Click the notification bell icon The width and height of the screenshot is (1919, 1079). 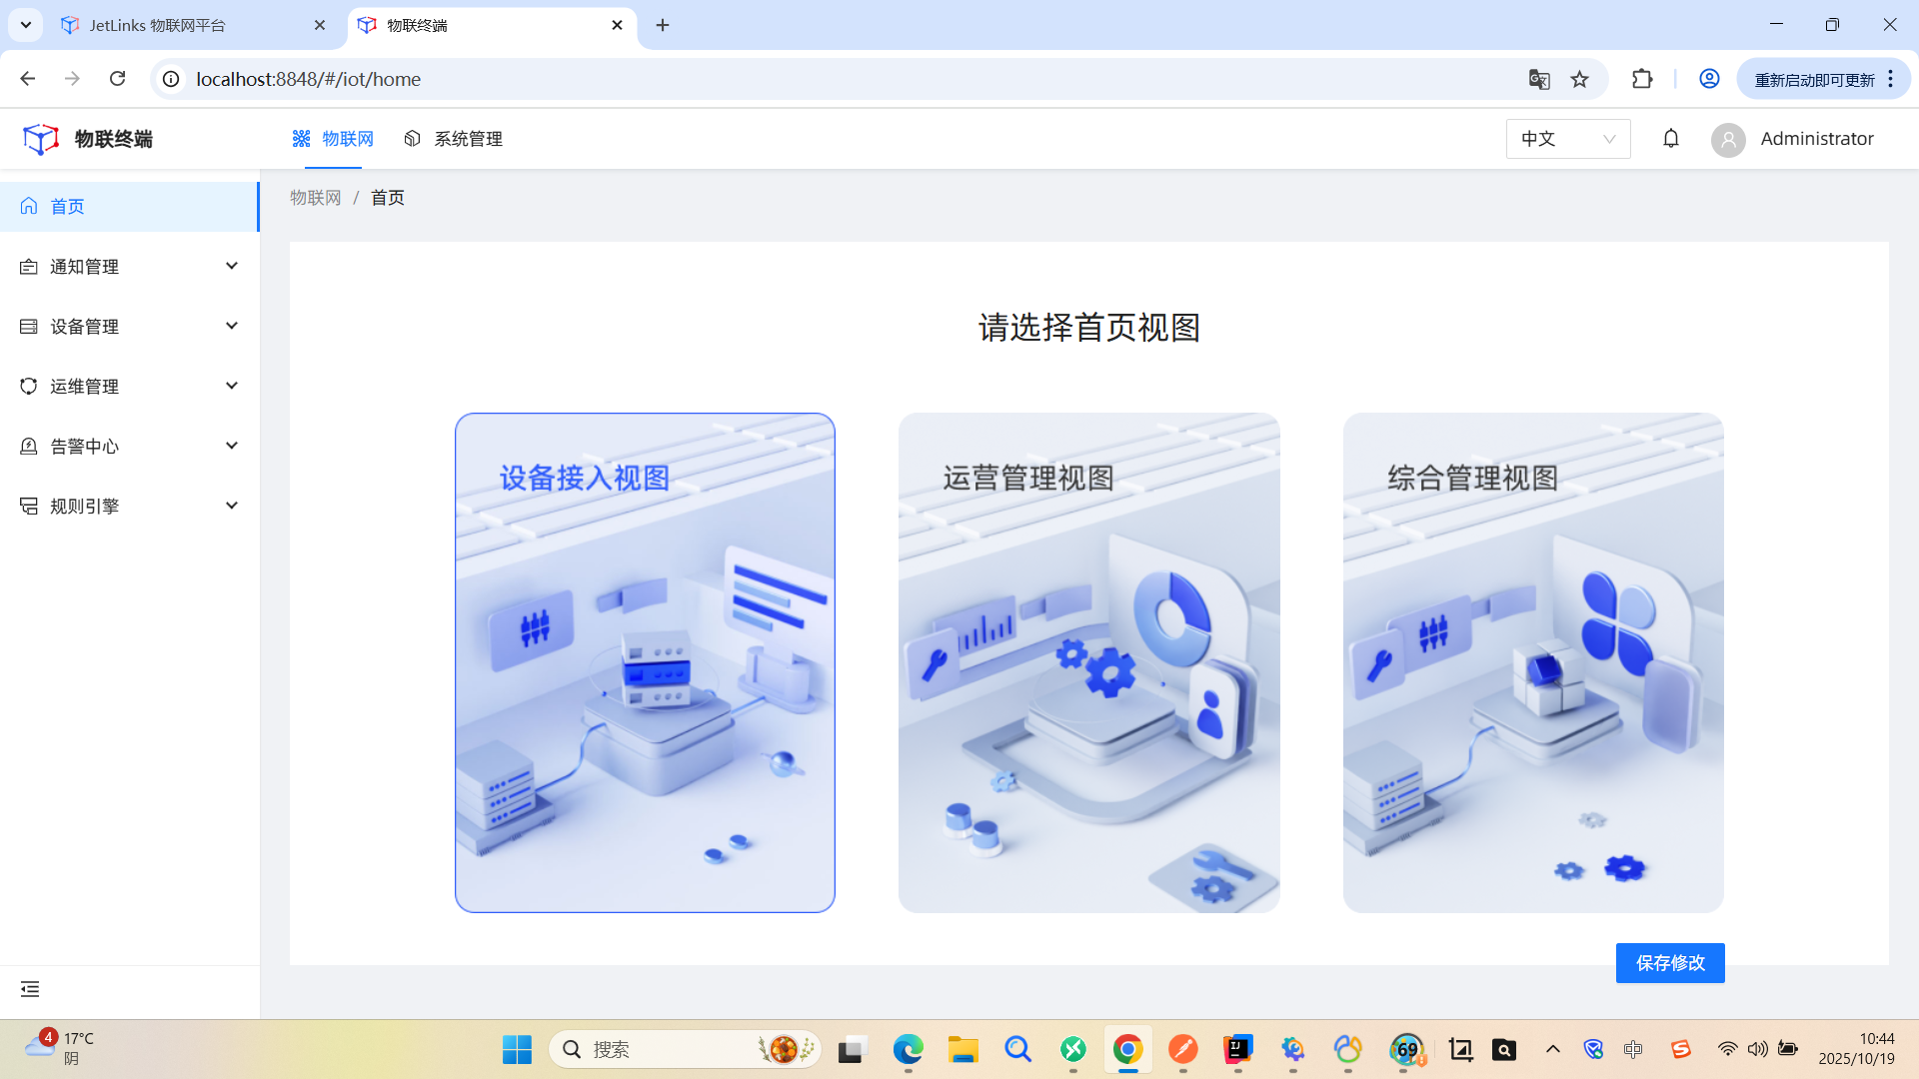click(1670, 139)
